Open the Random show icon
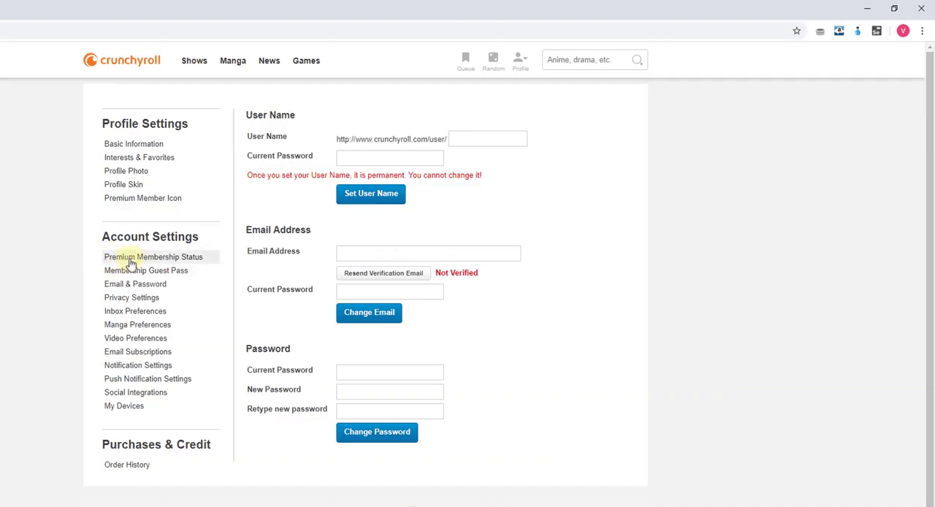Screen dimensions: 935x507 pos(493,61)
